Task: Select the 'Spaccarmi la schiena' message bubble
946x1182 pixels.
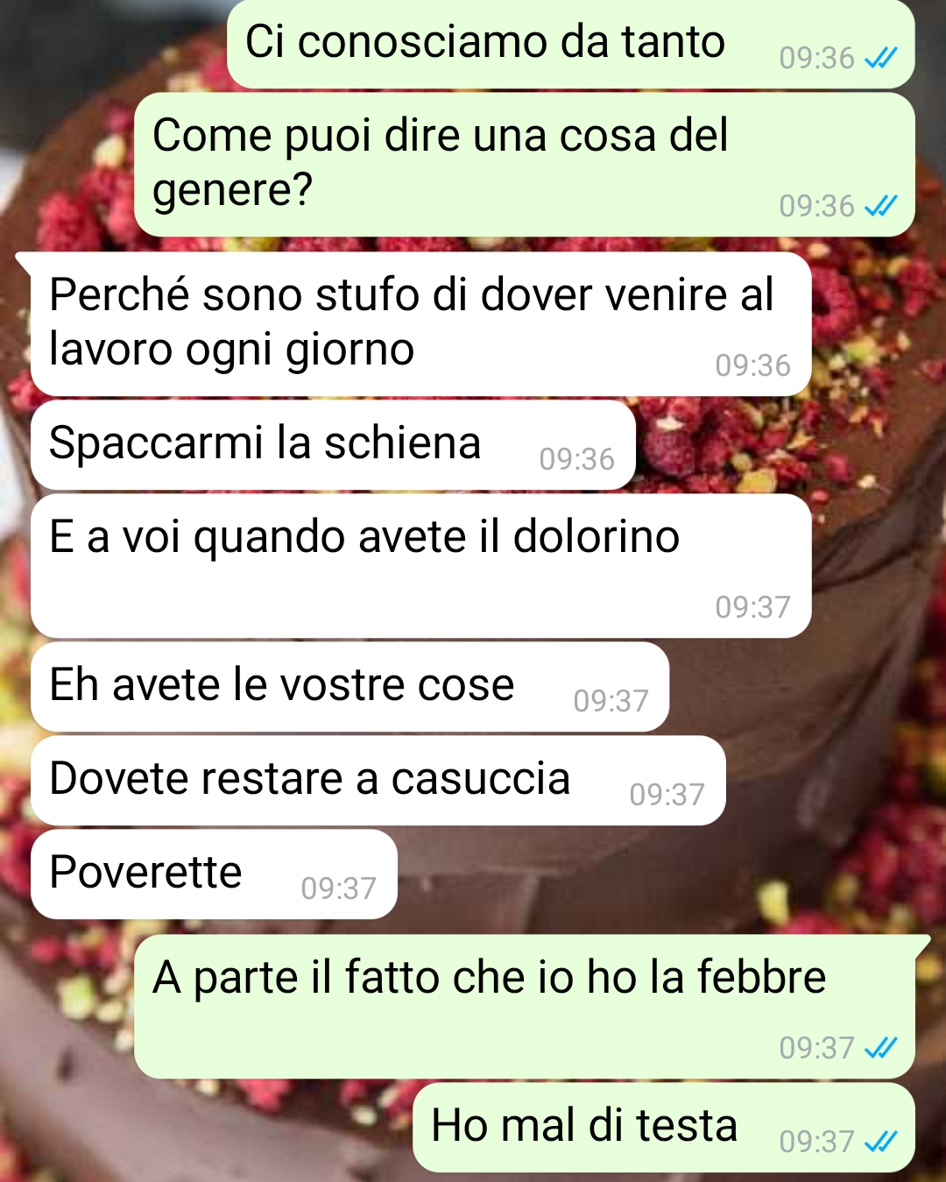Action: pyautogui.click(x=333, y=445)
